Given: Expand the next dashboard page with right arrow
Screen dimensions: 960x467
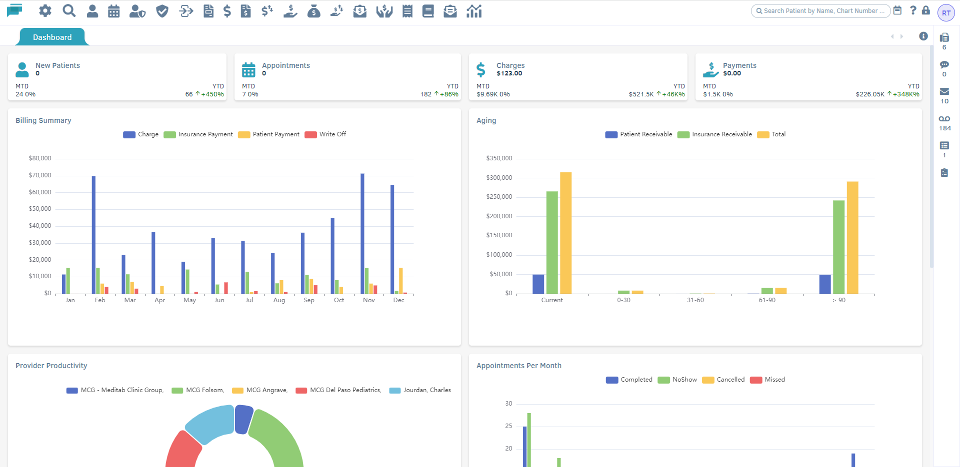Looking at the screenshot, I should (901, 36).
